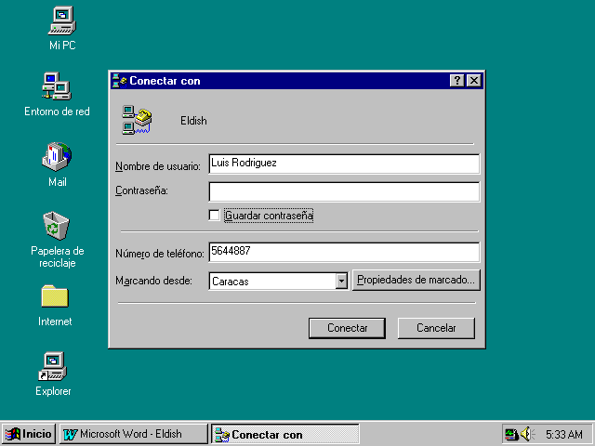Image resolution: width=595 pixels, height=446 pixels.
Task: Expand the Marcando desde dropdown
Action: click(341, 282)
